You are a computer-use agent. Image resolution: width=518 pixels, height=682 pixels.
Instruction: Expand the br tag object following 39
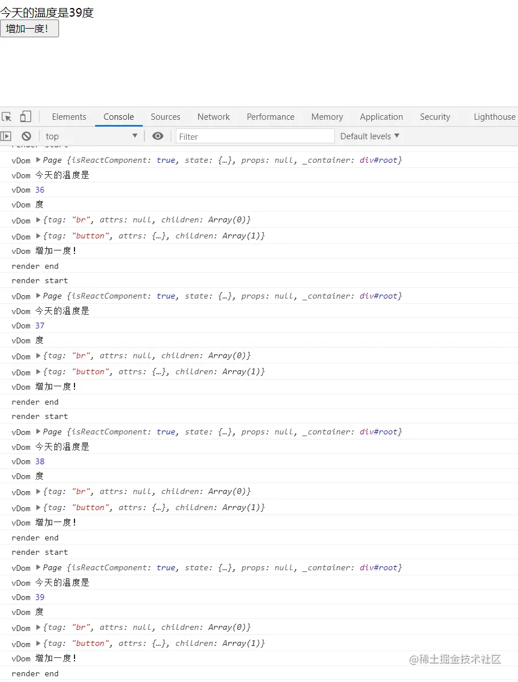38,627
